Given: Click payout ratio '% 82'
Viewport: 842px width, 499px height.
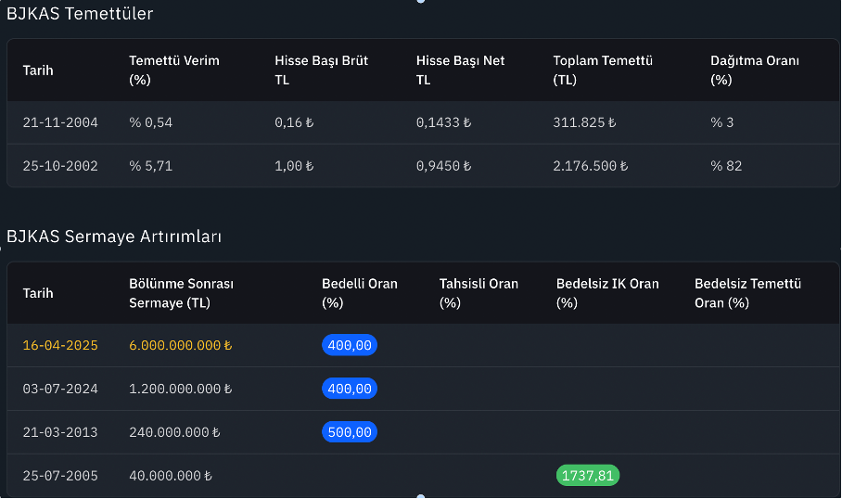Looking at the screenshot, I should [726, 166].
